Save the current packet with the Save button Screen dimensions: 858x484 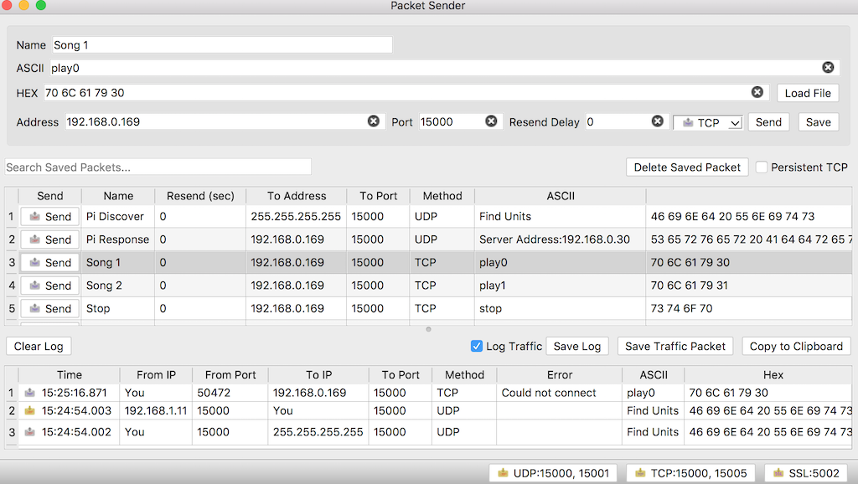[818, 122]
